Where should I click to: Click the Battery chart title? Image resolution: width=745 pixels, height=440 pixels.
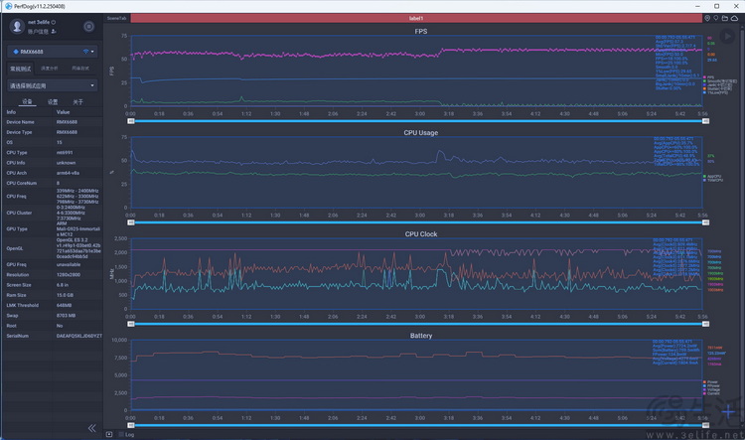click(421, 336)
